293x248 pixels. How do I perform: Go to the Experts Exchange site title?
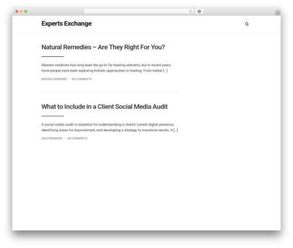click(x=66, y=23)
